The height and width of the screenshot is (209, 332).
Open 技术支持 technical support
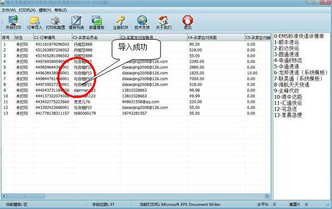point(142,23)
